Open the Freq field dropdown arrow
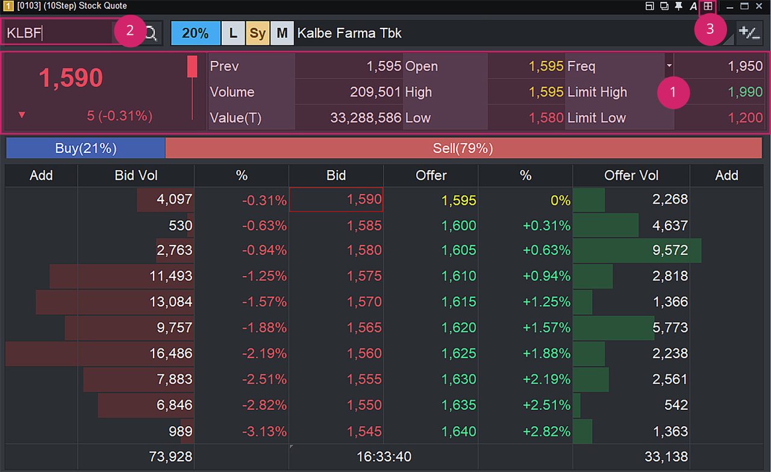Viewport: 771px width, 472px height. point(669,65)
